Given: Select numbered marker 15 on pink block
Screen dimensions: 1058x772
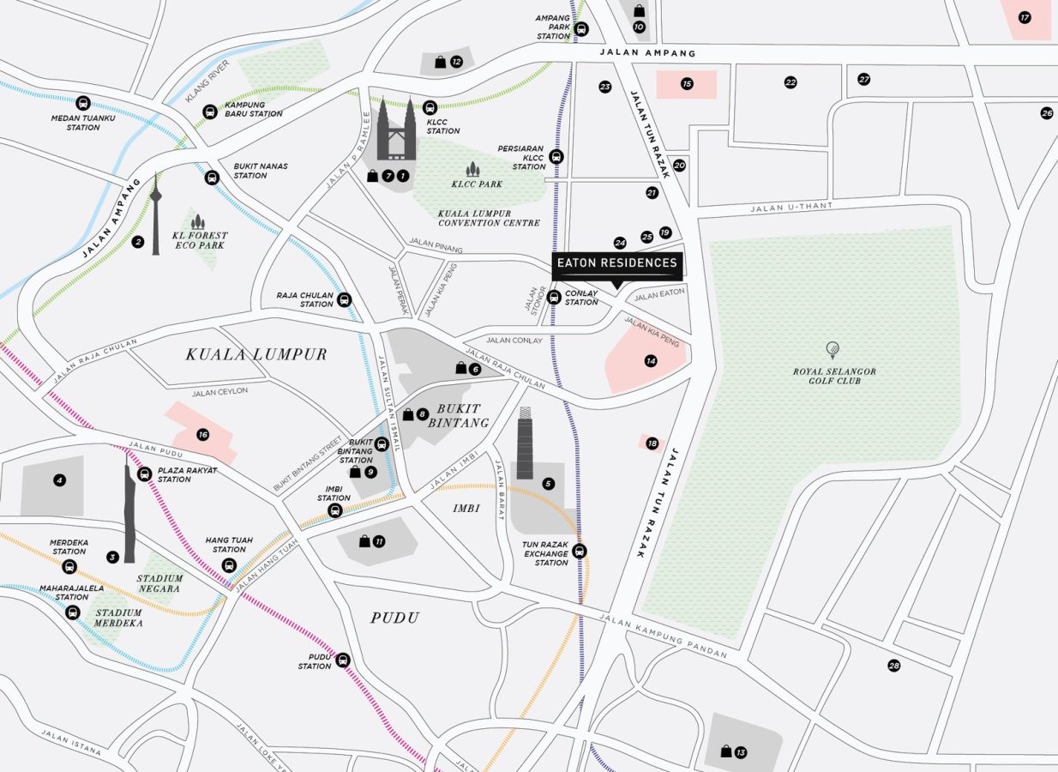Looking at the screenshot, I should tap(687, 84).
